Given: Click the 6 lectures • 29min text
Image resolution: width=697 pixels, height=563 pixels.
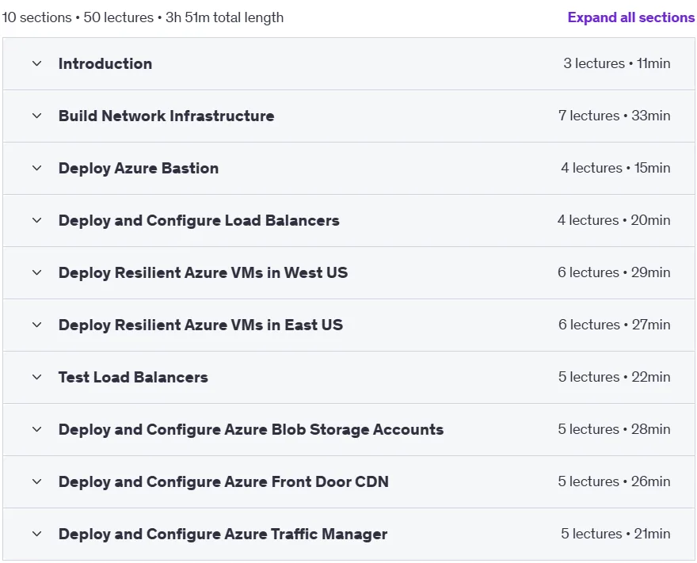Looking at the screenshot, I should (614, 272).
